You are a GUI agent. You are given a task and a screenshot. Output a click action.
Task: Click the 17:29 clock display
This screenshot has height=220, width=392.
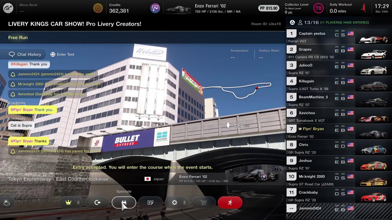[x=382, y=6]
